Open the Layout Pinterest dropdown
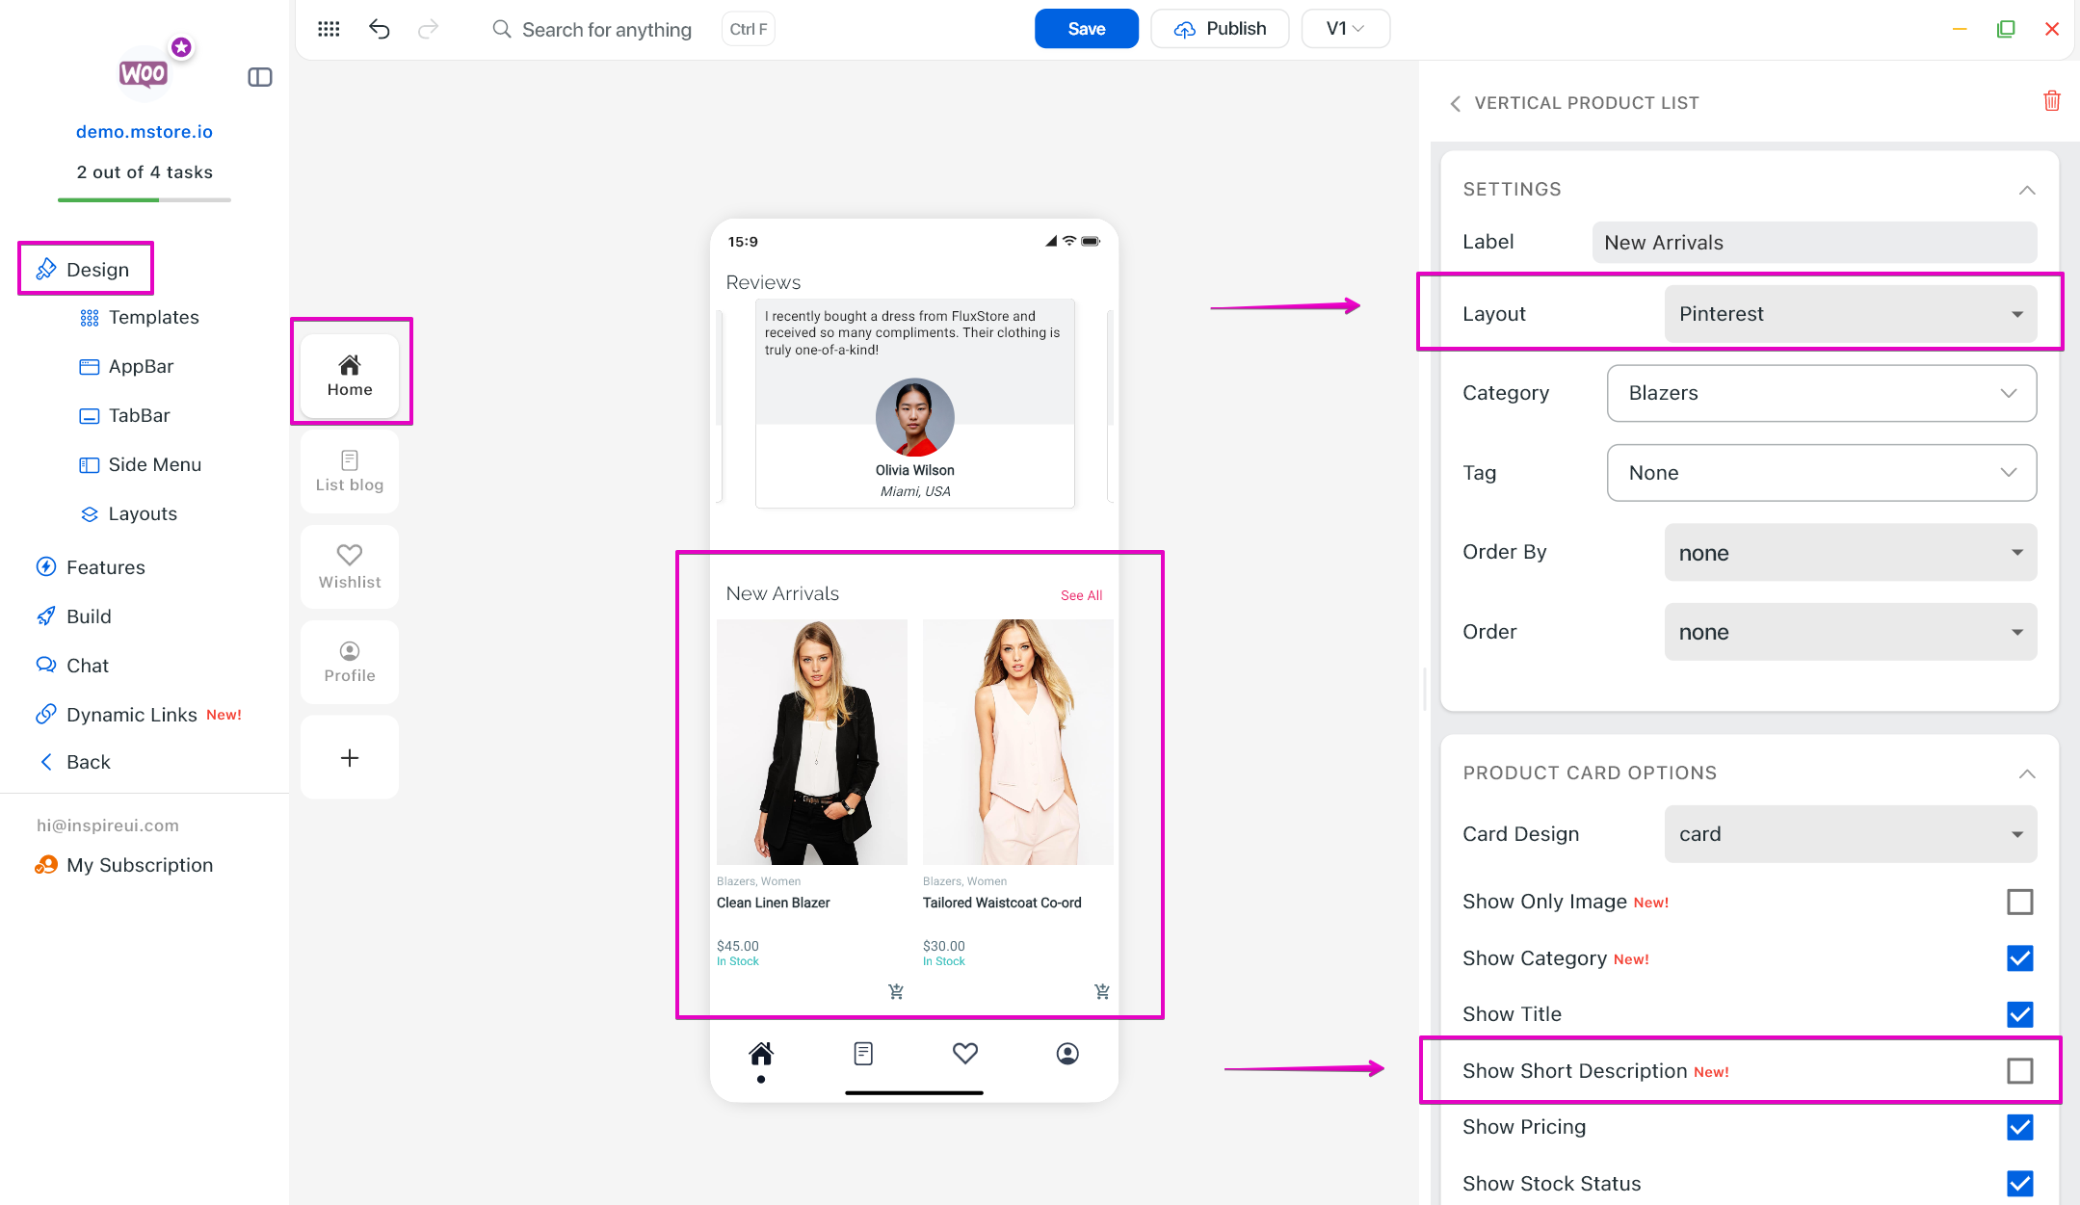Image resolution: width=2080 pixels, height=1205 pixels. tap(1850, 314)
